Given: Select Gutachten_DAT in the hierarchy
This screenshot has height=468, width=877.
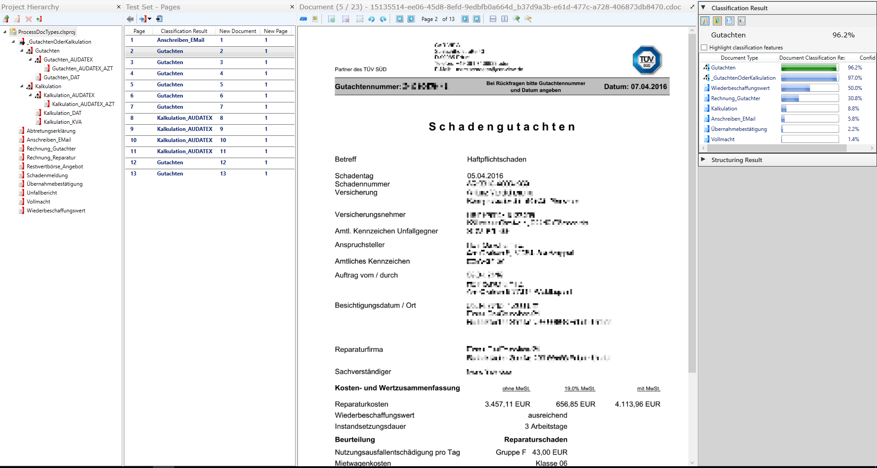Looking at the screenshot, I should 62,77.
